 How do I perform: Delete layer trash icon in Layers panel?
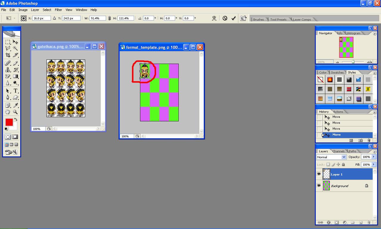(x=369, y=222)
